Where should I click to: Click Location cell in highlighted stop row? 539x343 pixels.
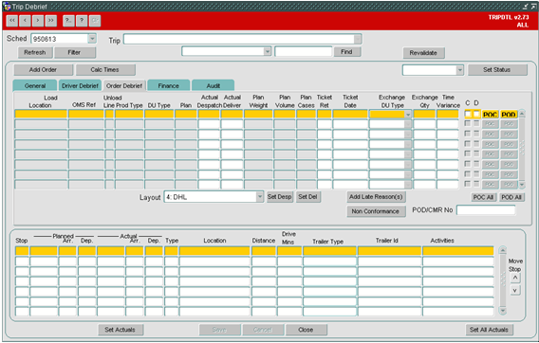[x=214, y=251]
